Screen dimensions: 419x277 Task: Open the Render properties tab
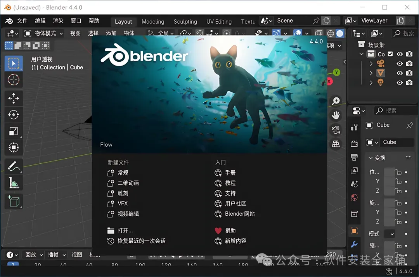(x=354, y=144)
